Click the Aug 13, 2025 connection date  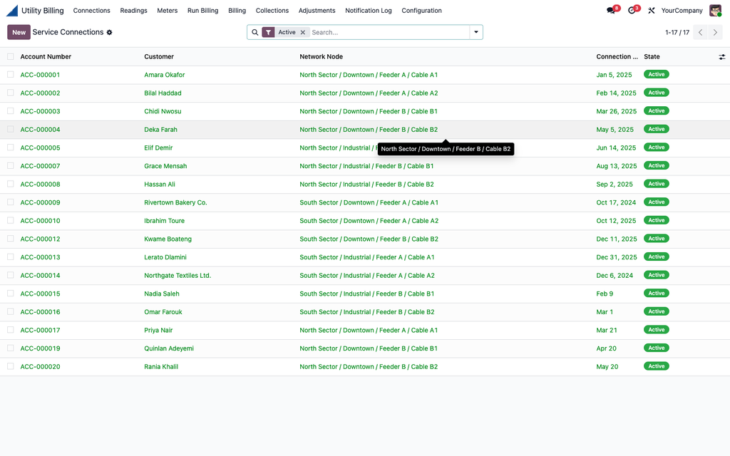coord(617,166)
